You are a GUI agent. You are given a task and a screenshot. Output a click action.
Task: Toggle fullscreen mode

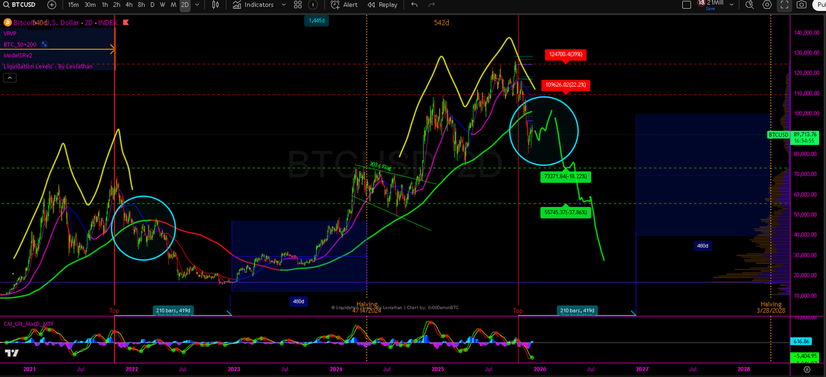point(785,5)
